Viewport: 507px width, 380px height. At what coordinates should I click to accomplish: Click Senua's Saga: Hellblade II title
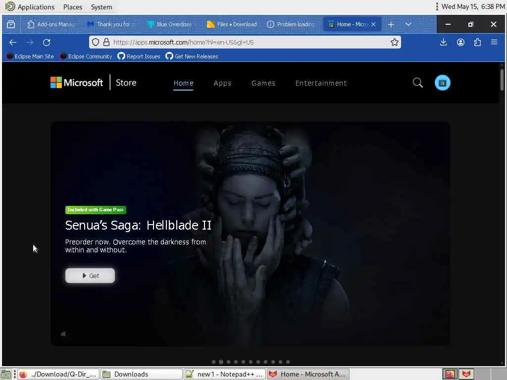pyautogui.click(x=139, y=225)
